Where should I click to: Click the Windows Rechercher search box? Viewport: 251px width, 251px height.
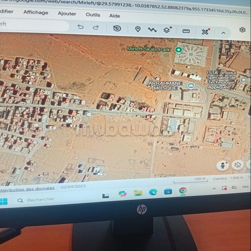click(x=41, y=200)
